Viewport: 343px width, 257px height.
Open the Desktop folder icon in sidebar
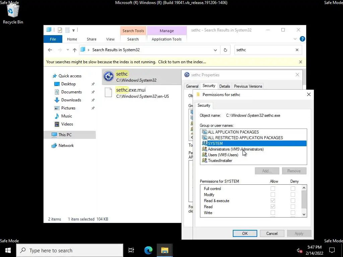(57, 84)
